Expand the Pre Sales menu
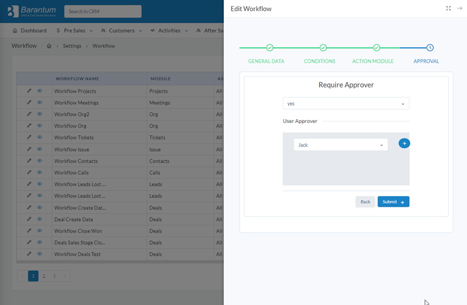467x305 pixels. pyautogui.click(x=74, y=31)
